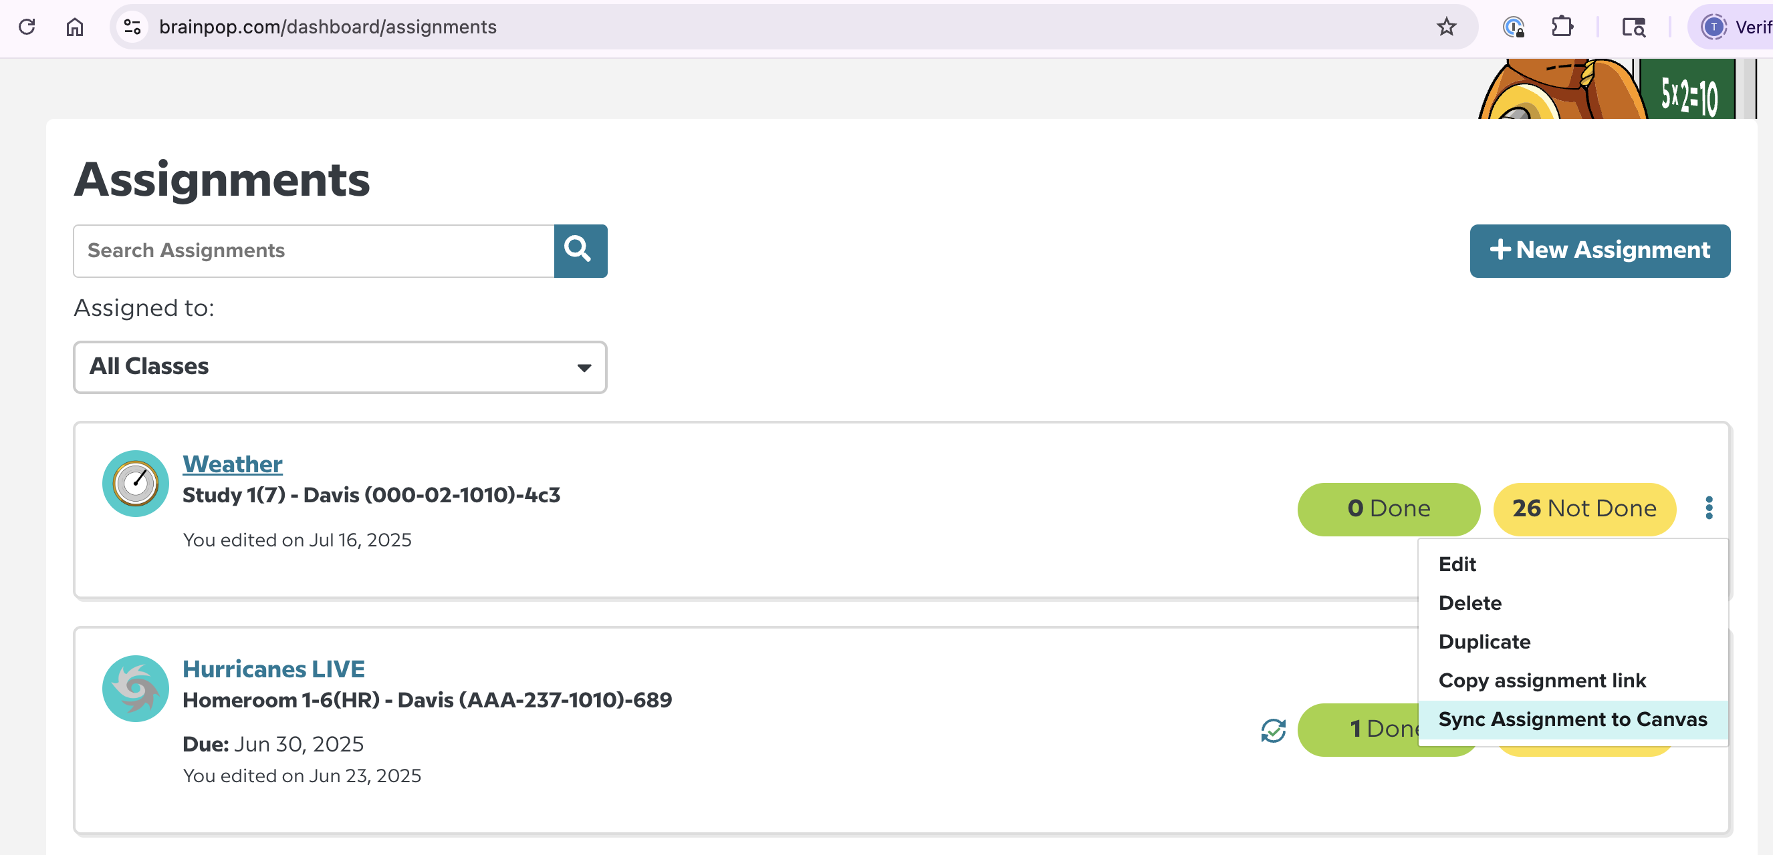The width and height of the screenshot is (1773, 855).
Task: Click the Weather assignment gauge icon
Action: (x=135, y=484)
